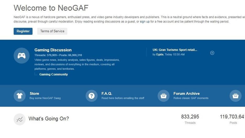Screen dimensions: 245x138
Task: Open the F.A.Q. heading link
Action: point(107,93)
